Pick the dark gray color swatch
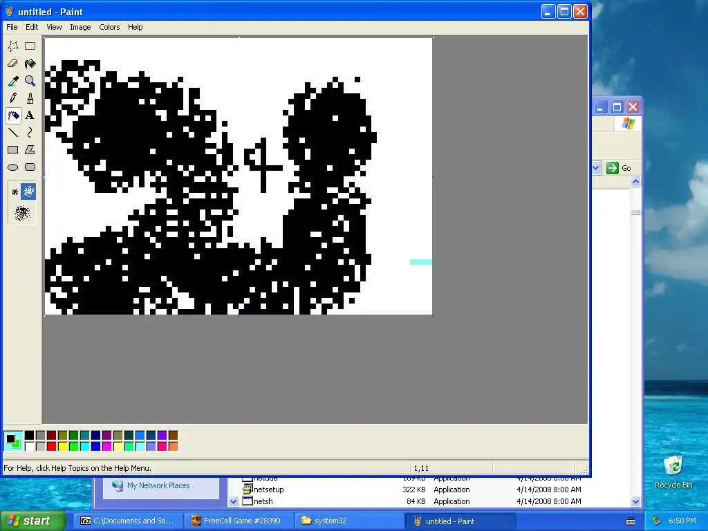 click(40, 436)
